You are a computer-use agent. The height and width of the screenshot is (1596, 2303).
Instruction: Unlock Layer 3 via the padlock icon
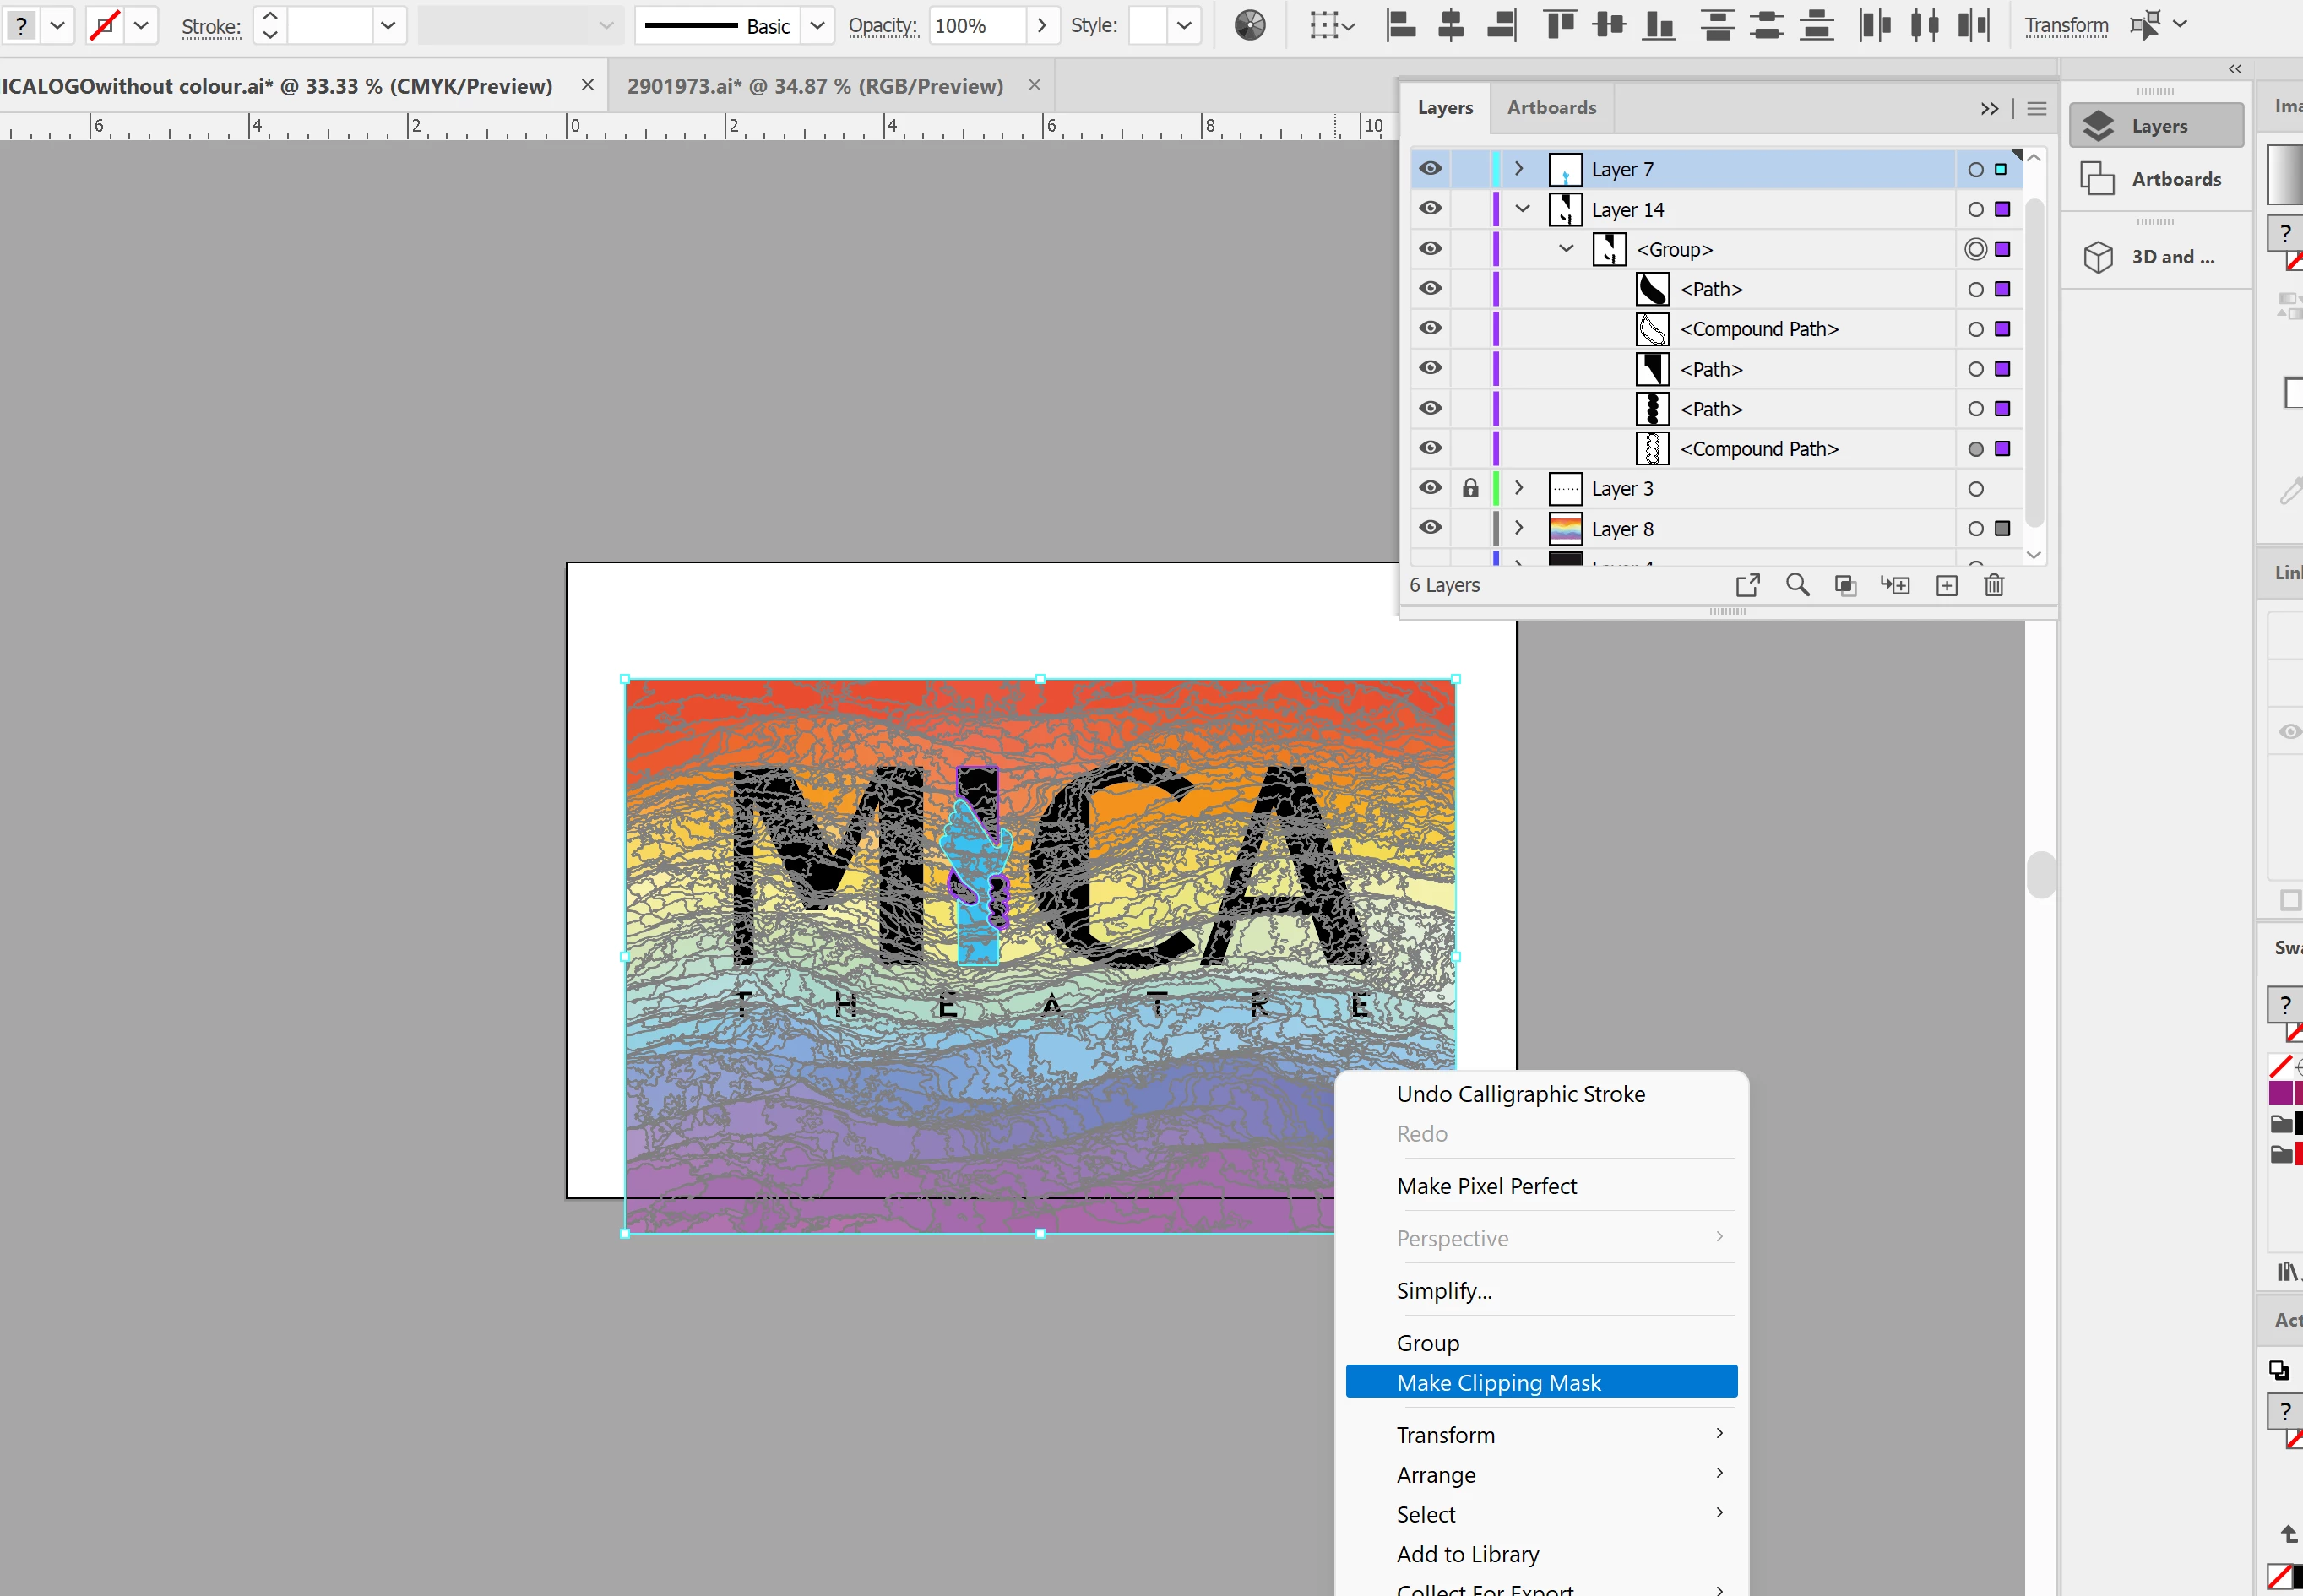click(1470, 488)
